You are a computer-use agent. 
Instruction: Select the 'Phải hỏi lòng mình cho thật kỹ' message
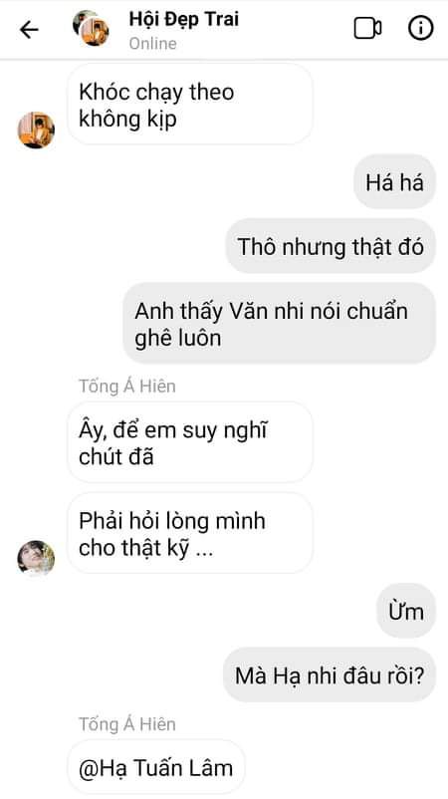point(189,533)
